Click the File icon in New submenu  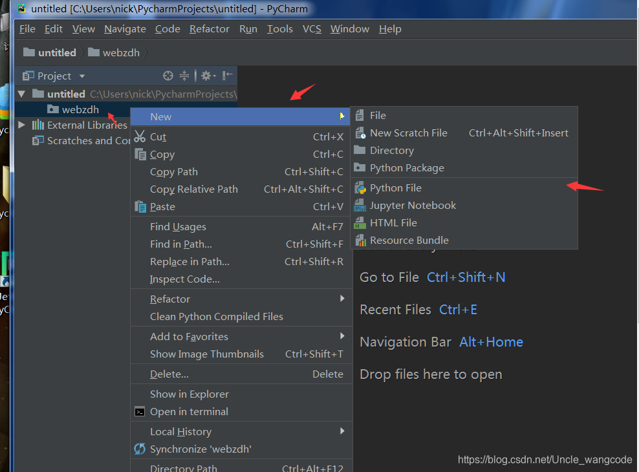click(x=360, y=116)
